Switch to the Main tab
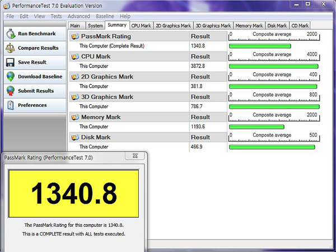336x252 pixels. 77,26
